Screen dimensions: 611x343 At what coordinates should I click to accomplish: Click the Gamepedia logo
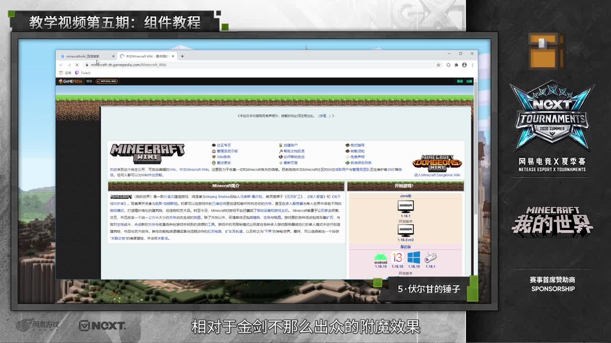coord(71,81)
